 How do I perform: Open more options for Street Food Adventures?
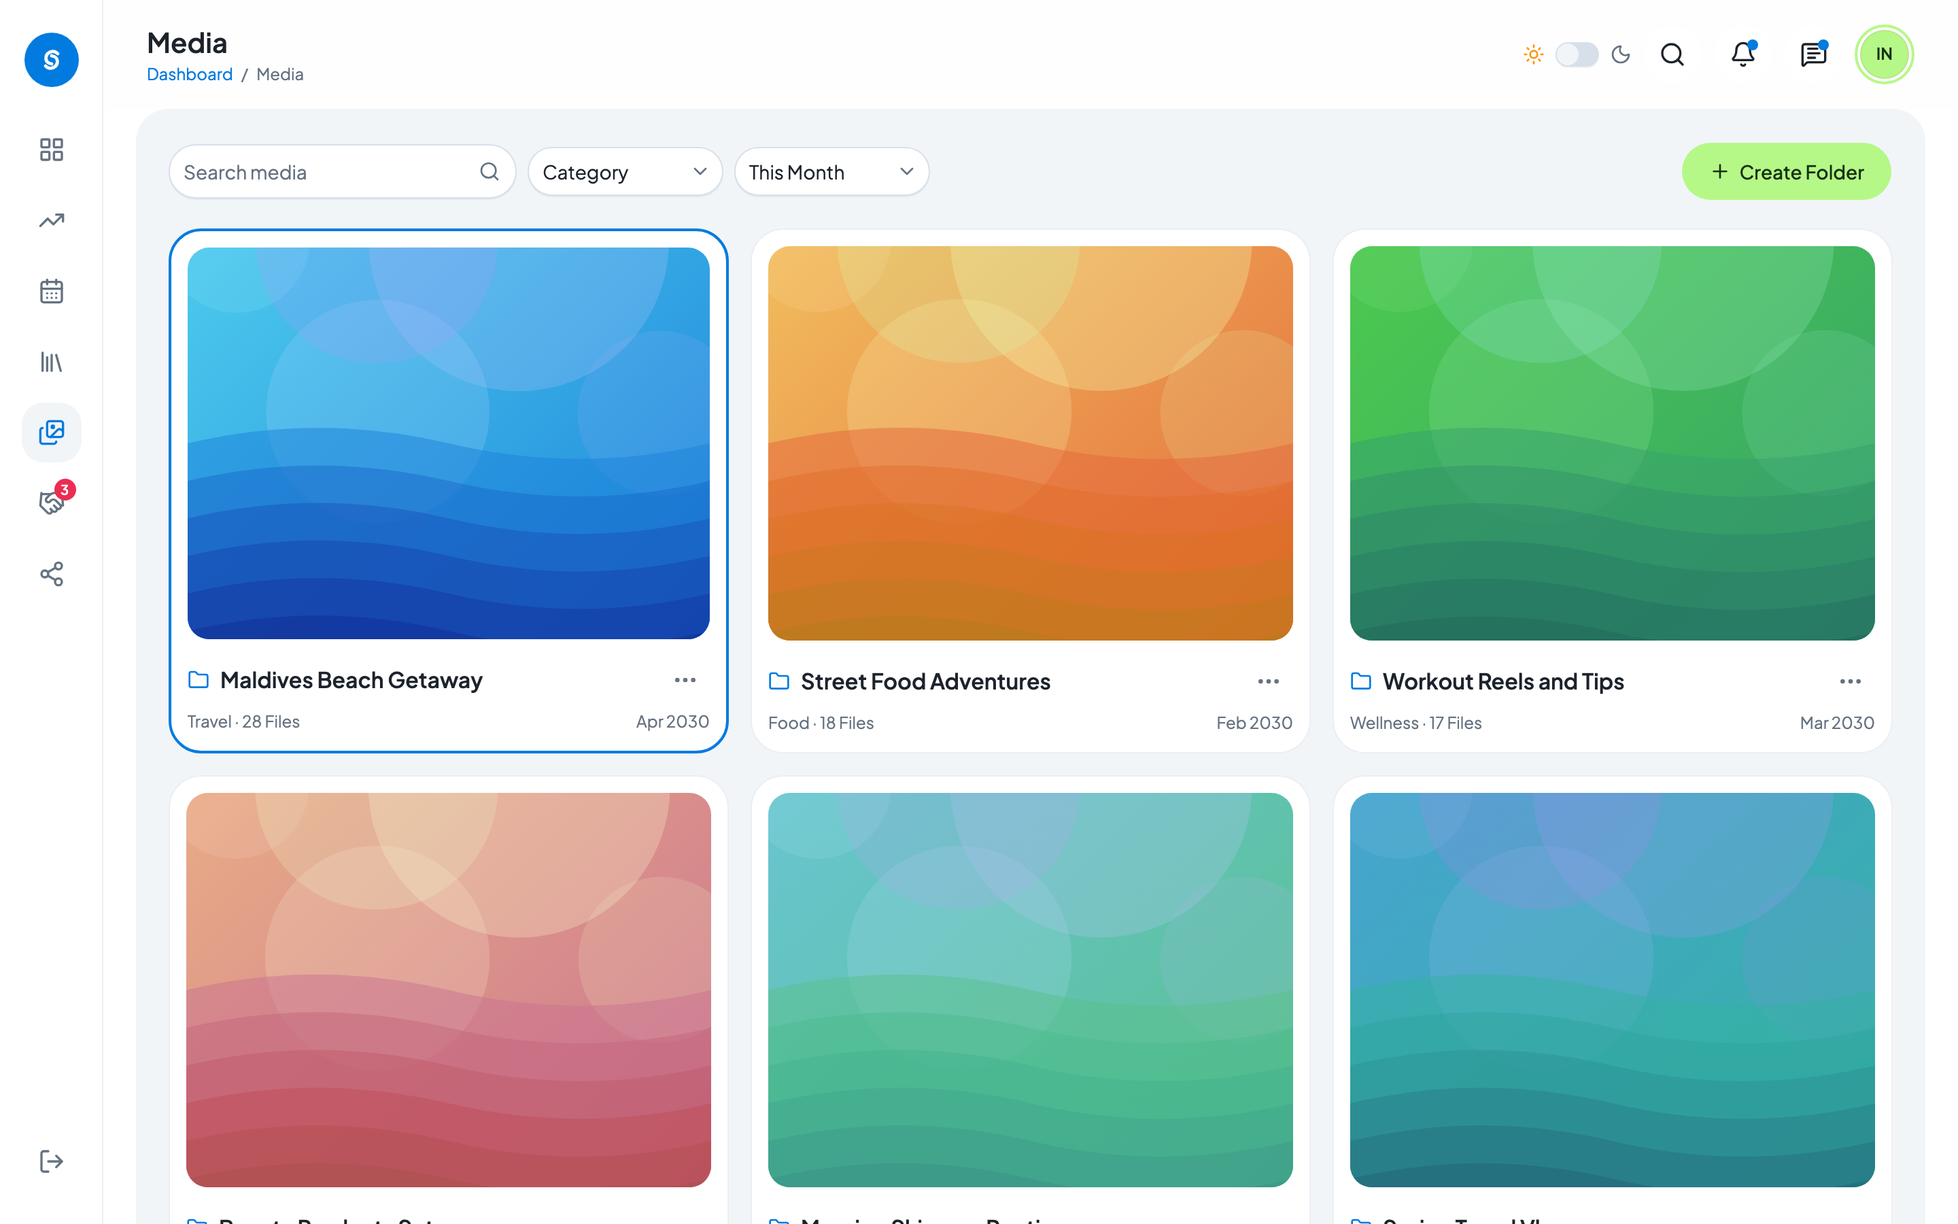click(1268, 681)
